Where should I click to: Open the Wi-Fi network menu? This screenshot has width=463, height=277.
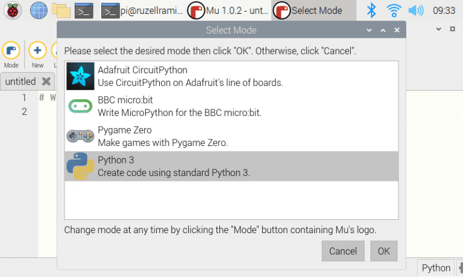pos(394,10)
